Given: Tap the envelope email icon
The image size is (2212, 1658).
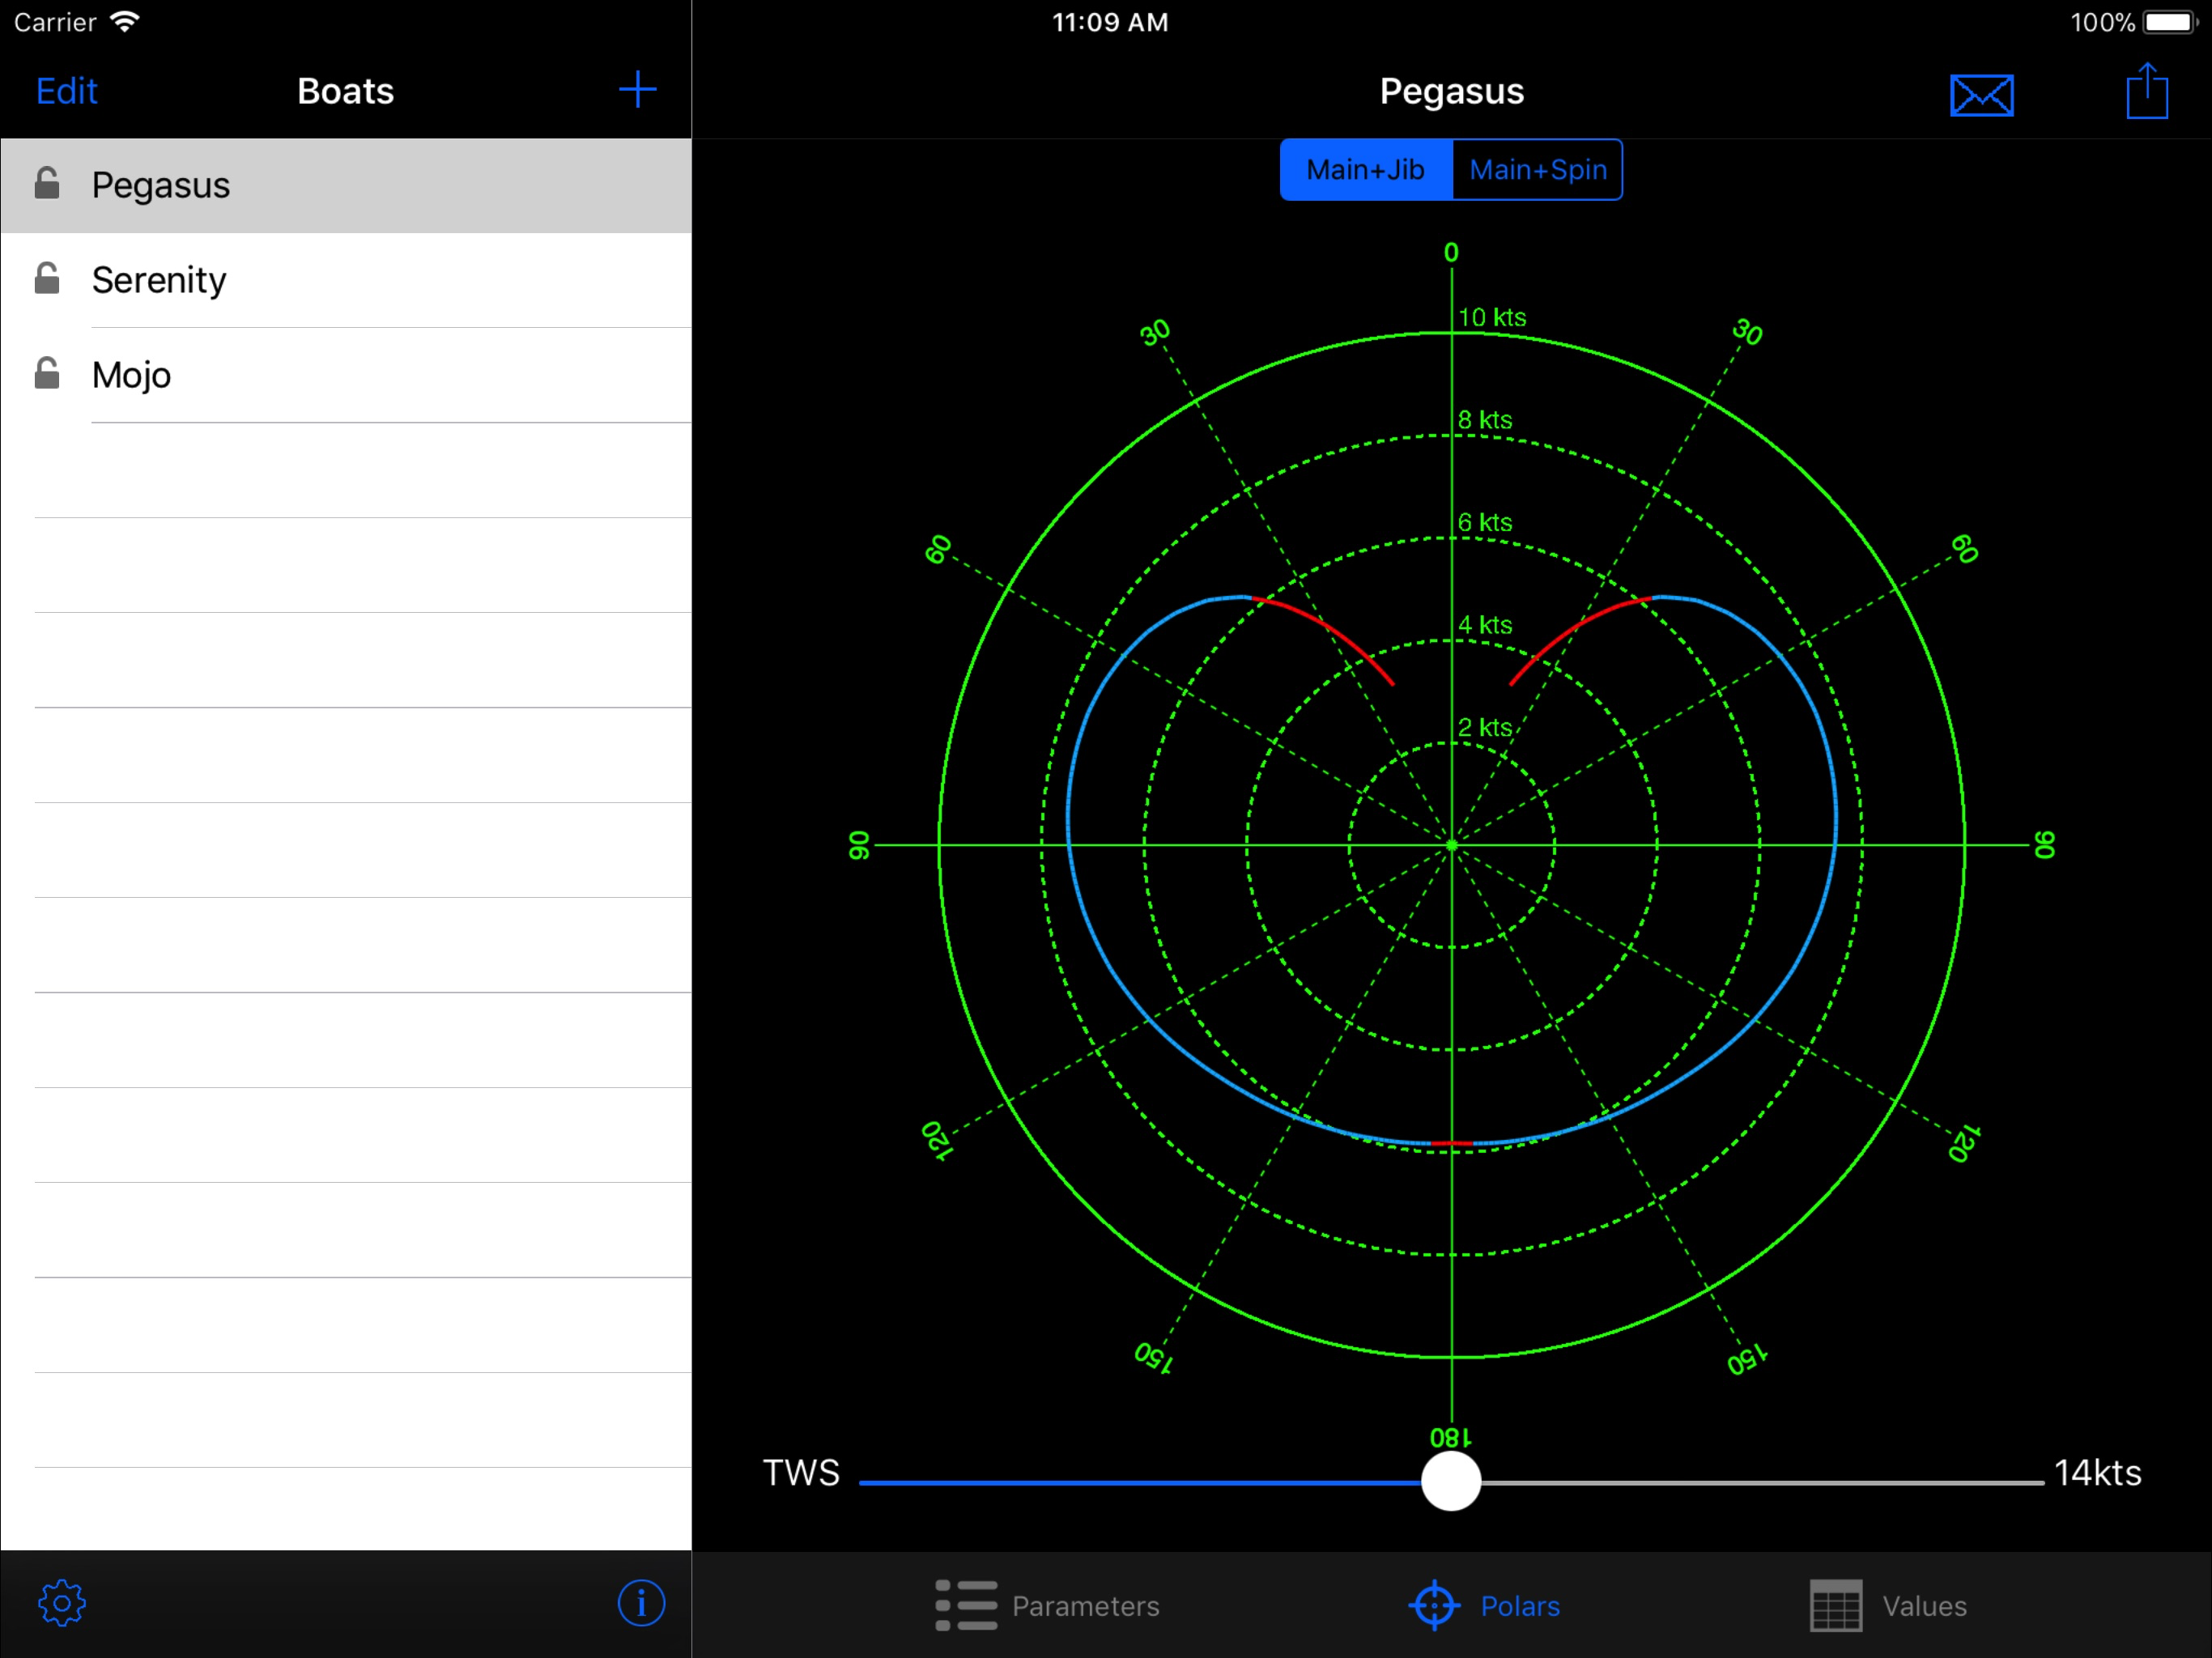Looking at the screenshot, I should coord(1981,95).
